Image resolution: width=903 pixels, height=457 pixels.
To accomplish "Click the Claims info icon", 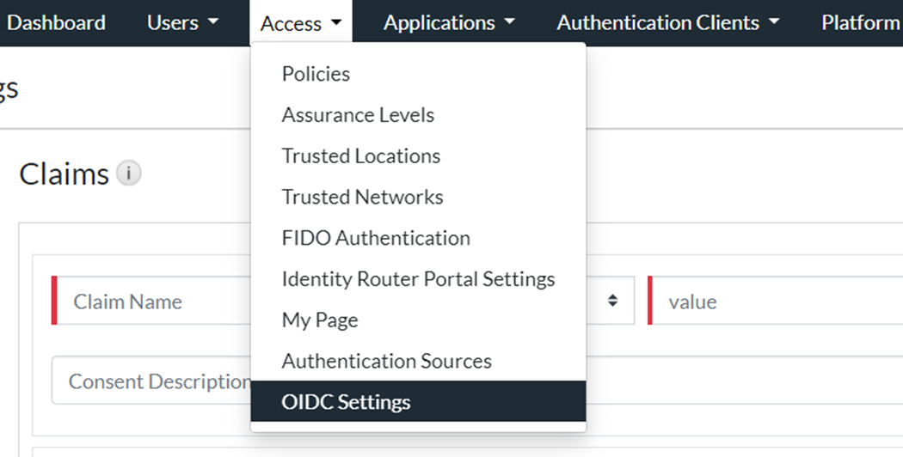I will pos(129,174).
